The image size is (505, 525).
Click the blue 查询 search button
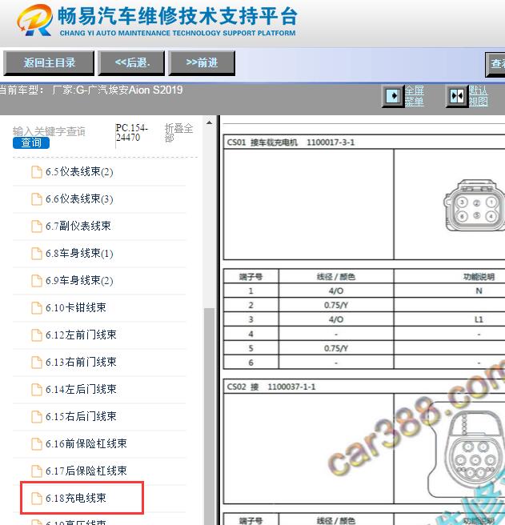[31, 143]
